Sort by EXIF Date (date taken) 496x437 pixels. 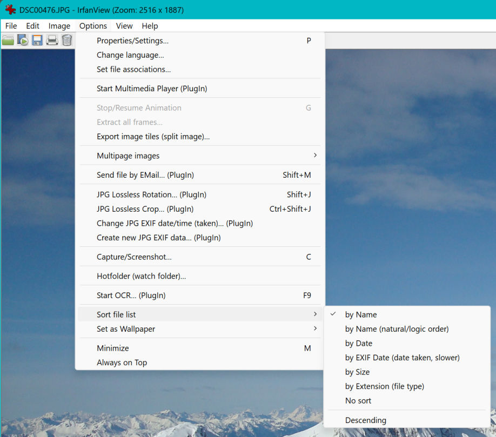point(402,358)
